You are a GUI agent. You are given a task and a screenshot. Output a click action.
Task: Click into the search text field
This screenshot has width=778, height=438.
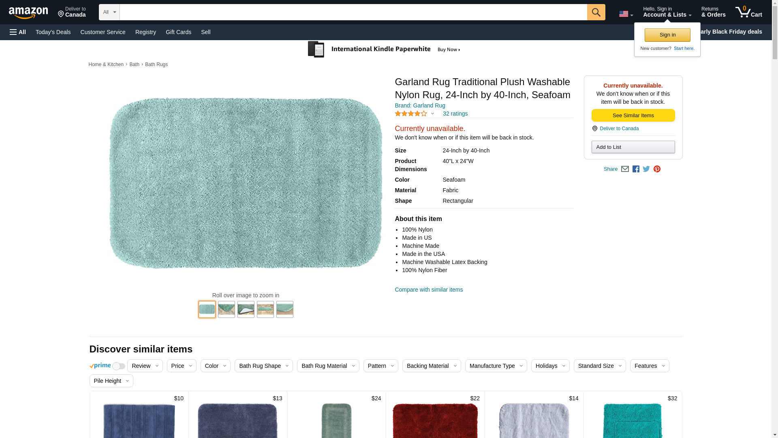coord(353,12)
